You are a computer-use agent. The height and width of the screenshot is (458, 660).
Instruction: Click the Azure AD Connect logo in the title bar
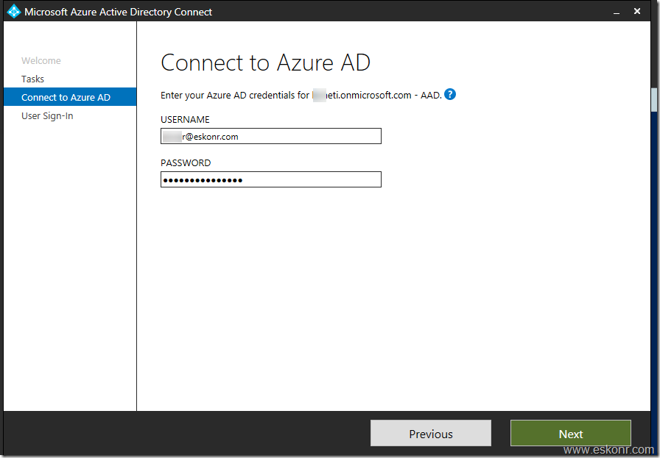[x=13, y=11]
